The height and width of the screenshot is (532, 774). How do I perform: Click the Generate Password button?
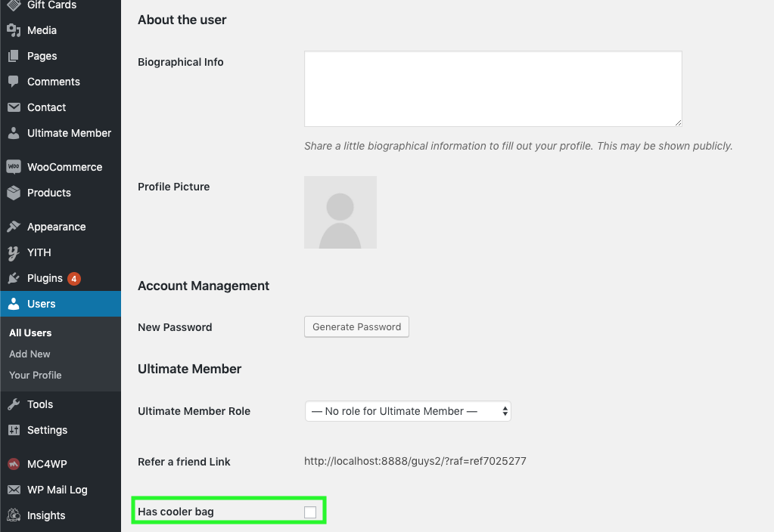(356, 326)
